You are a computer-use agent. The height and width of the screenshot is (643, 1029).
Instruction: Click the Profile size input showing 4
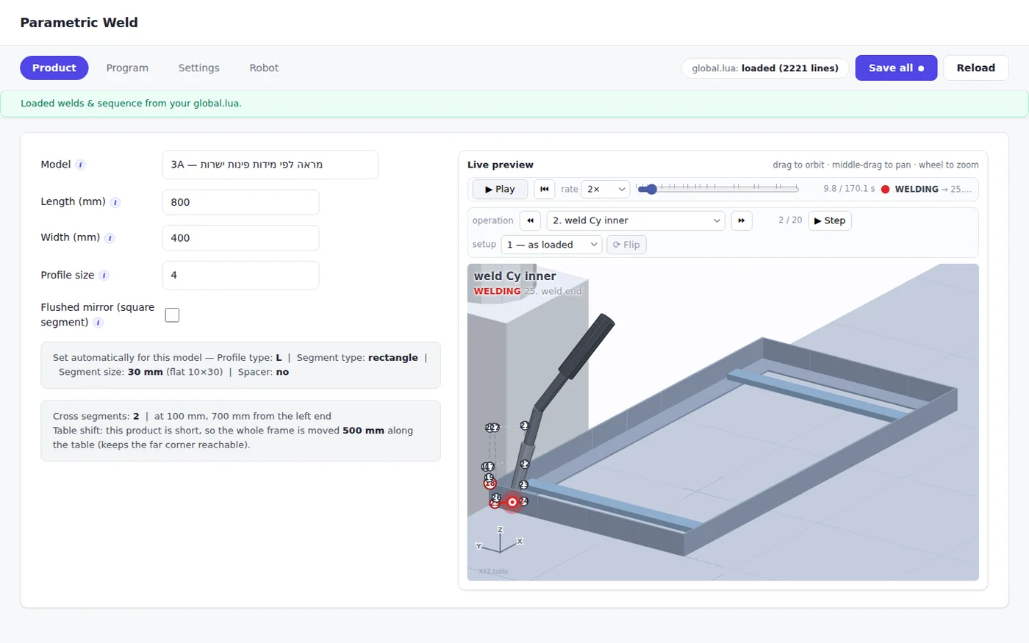[240, 276]
